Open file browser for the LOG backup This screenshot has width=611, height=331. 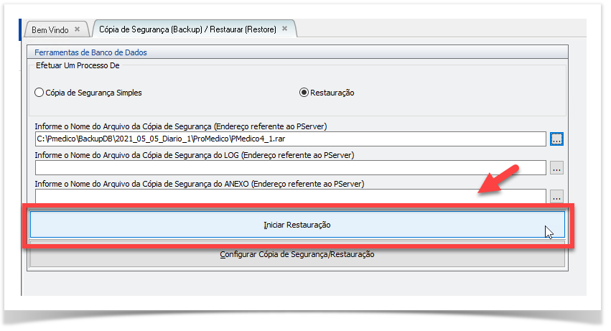(557, 167)
